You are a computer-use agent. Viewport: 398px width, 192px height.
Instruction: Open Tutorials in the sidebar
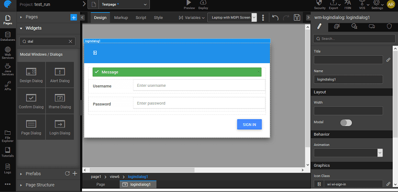point(8,152)
